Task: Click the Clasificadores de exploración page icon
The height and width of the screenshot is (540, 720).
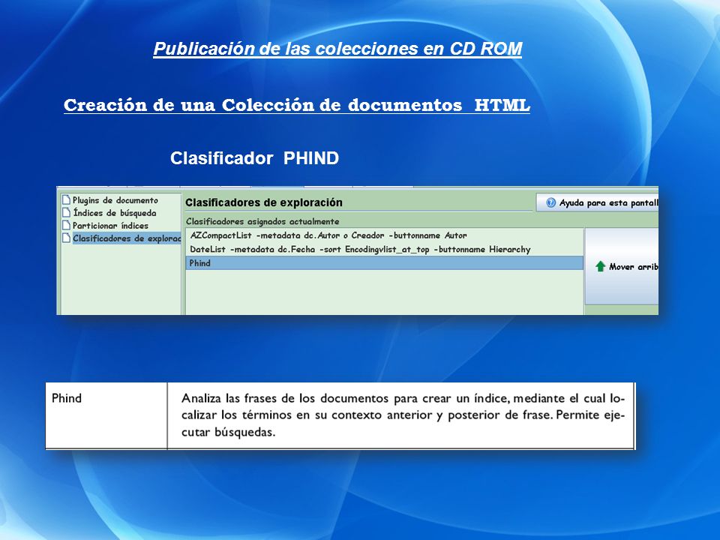Action: pos(67,238)
